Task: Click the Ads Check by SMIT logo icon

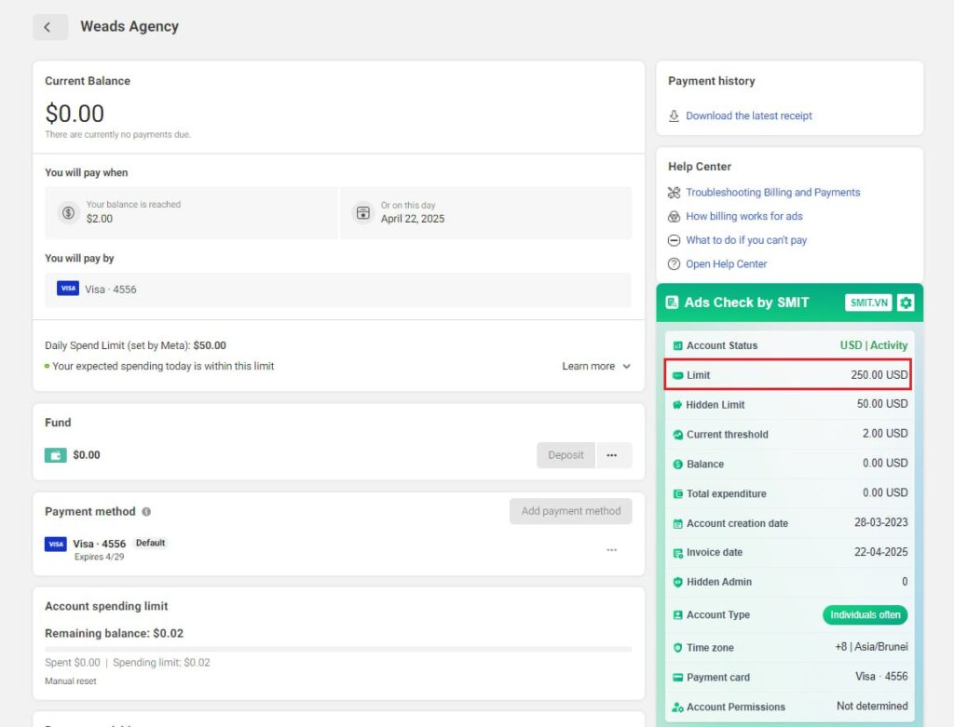Action: pos(672,303)
